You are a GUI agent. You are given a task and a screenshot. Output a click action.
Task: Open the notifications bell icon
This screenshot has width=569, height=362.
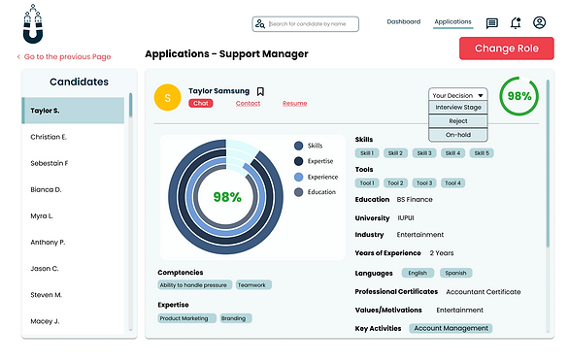pos(516,23)
